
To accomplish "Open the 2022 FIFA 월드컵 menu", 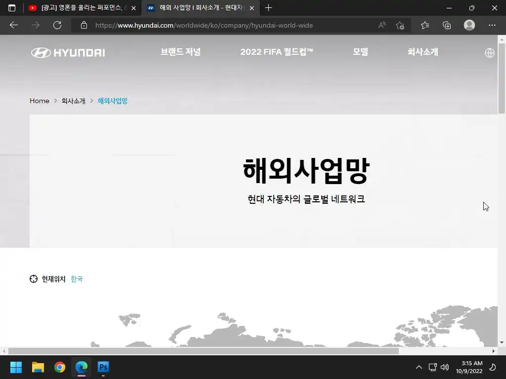I will click(277, 52).
